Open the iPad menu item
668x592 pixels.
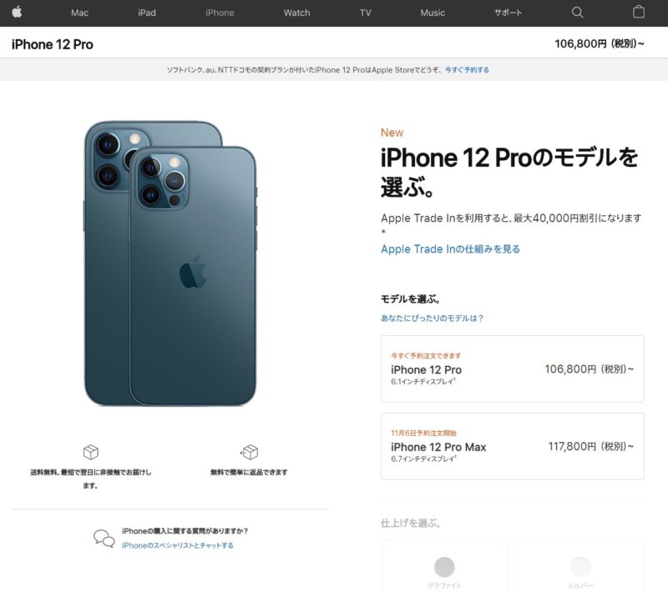[147, 13]
